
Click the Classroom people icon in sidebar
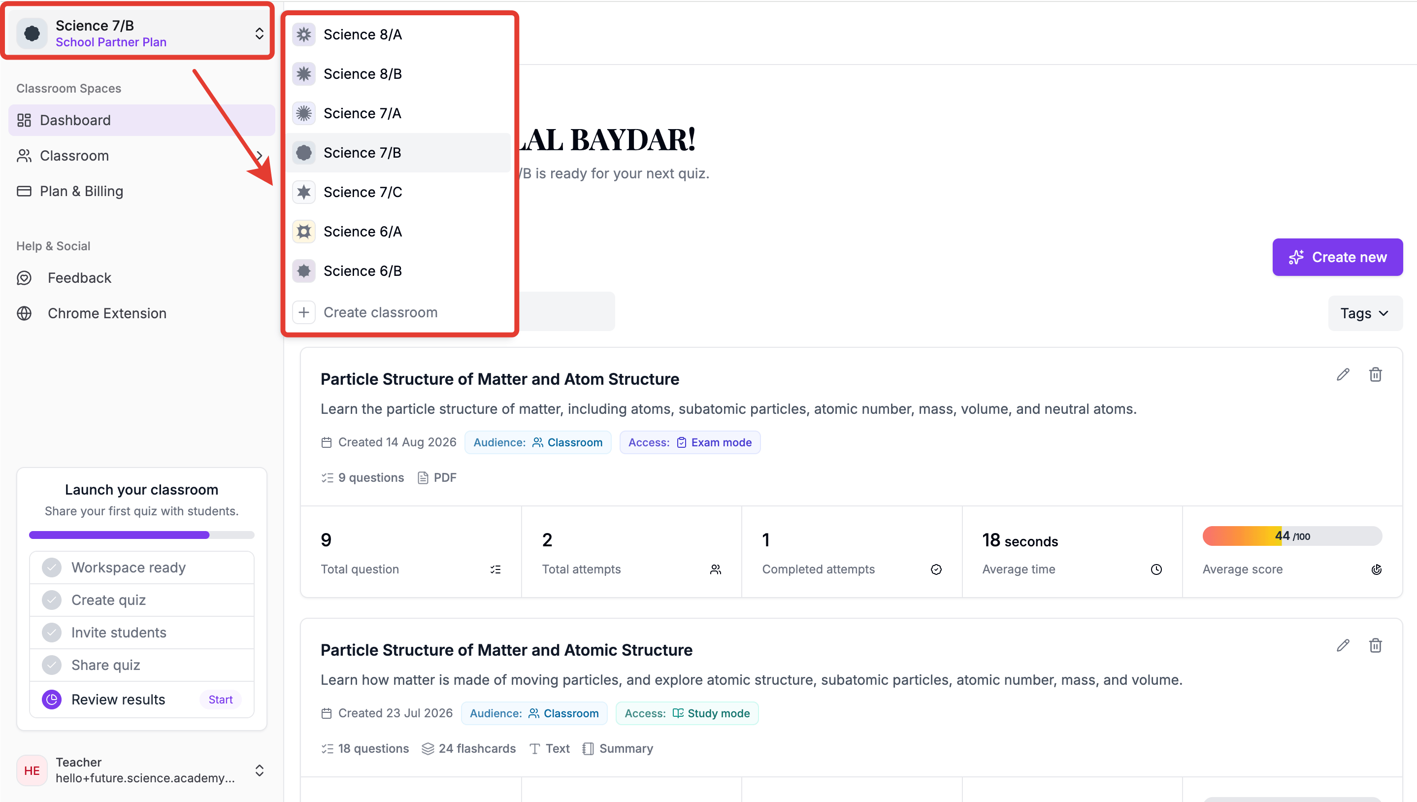coord(24,156)
